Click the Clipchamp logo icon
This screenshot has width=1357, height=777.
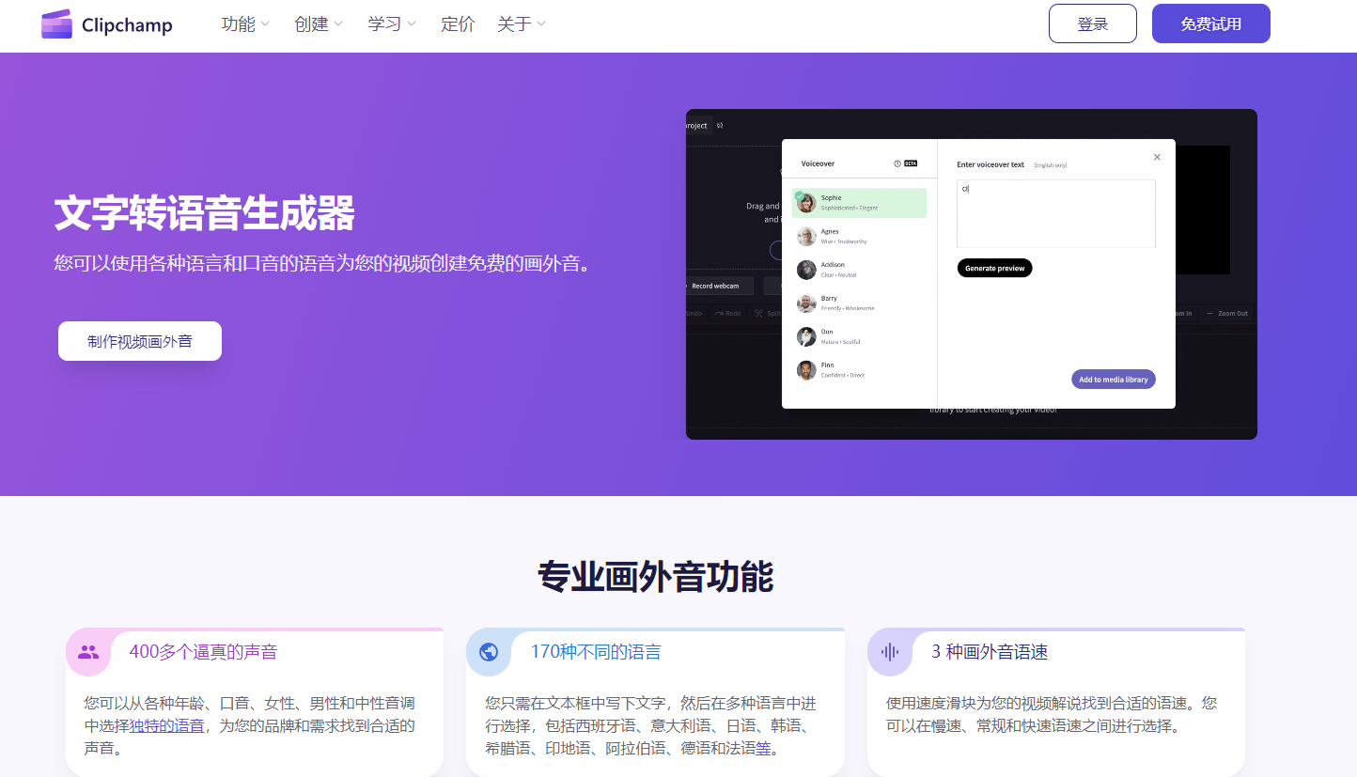click(56, 23)
